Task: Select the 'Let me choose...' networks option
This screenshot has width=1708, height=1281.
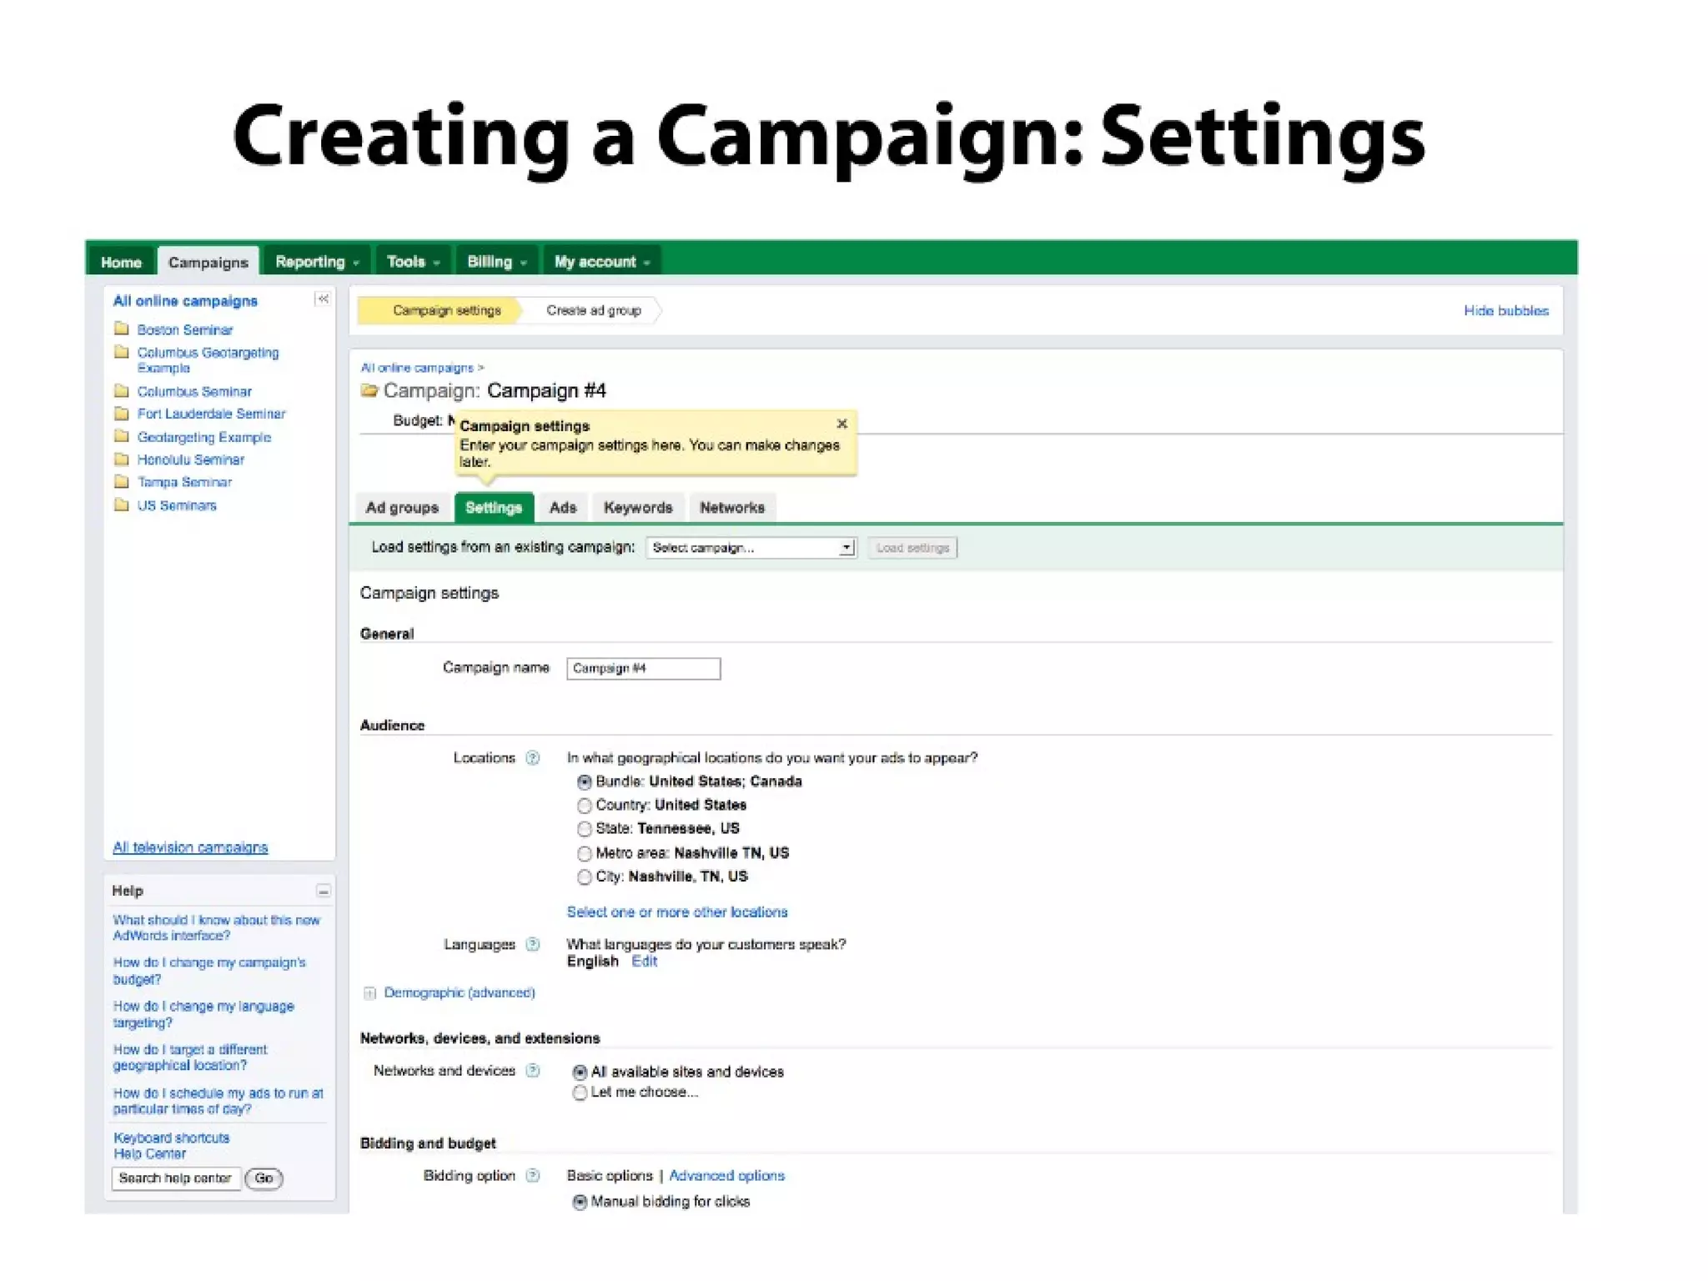Action: tap(580, 1093)
